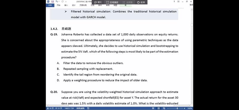The width and height of the screenshot is (239, 110).
Task: Click the Save icon in quick access toolbar
Action: click(53, 2)
